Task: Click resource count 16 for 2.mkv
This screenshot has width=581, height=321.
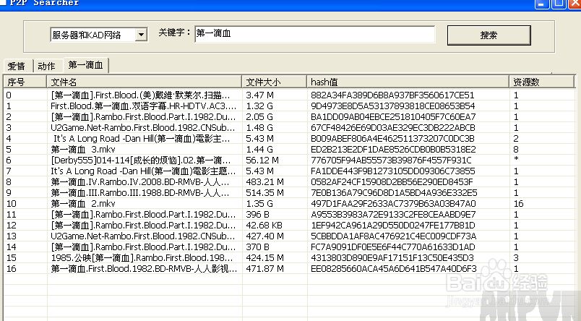Action: pyautogui.click(x=518, y=203)
